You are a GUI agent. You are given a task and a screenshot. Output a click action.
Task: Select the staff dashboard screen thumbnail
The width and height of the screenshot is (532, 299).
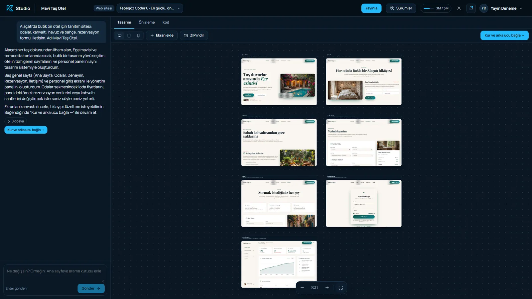(x=279, y=264)
